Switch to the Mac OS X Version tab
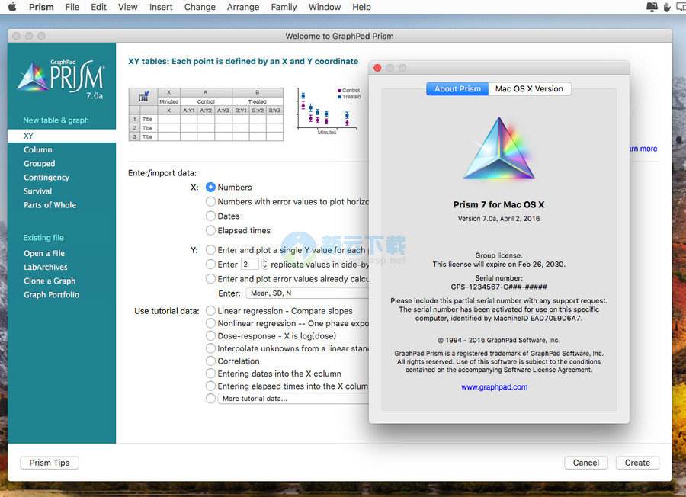Screen dimensions: 686x497 [x=530, y=89]
